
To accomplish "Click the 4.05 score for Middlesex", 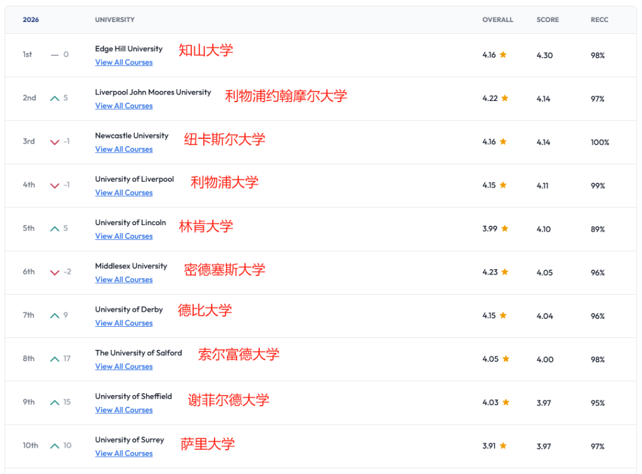I will click(545, 273).
